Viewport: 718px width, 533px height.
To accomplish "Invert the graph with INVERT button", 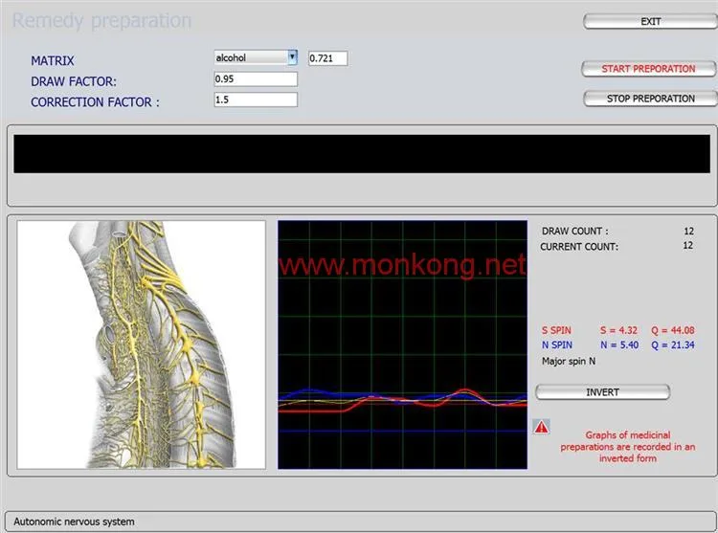I will click(602, 392).
